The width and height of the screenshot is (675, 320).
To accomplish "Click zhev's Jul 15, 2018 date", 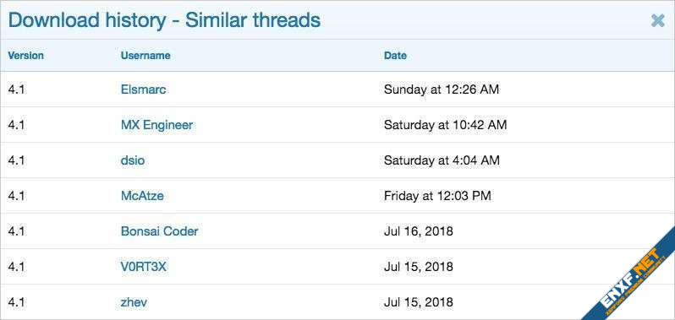I will 419,302.
